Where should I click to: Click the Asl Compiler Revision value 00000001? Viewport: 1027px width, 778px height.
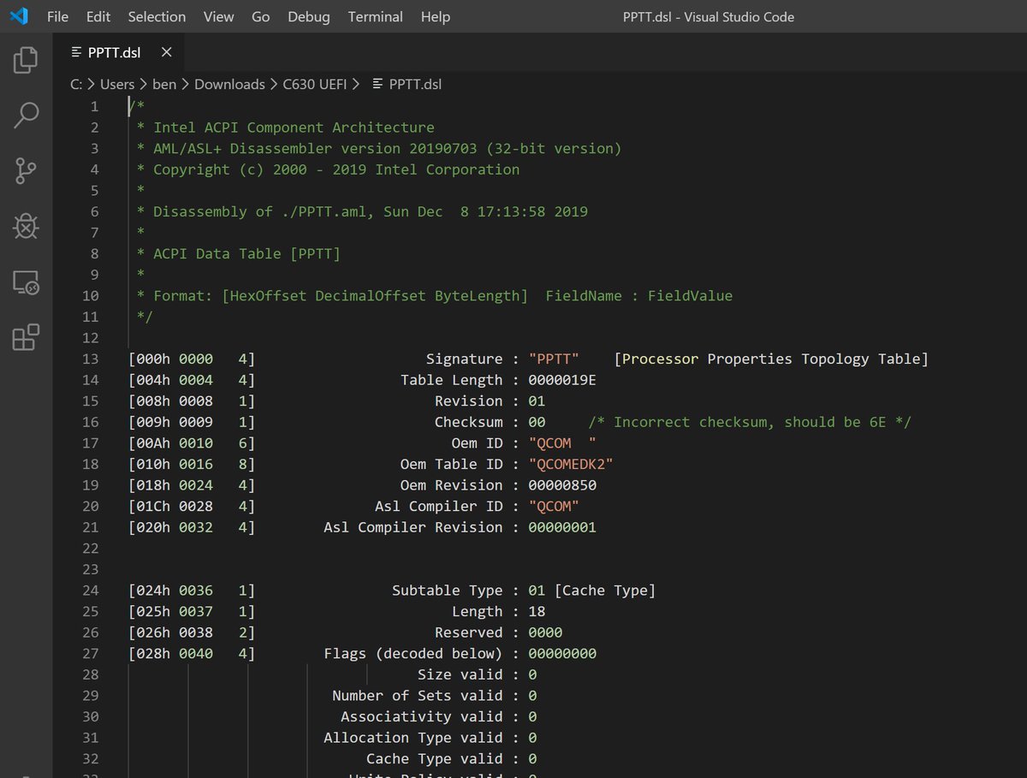point(562,527)
